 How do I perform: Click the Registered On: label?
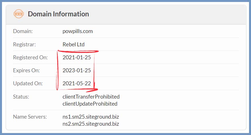tap(30, 57)
